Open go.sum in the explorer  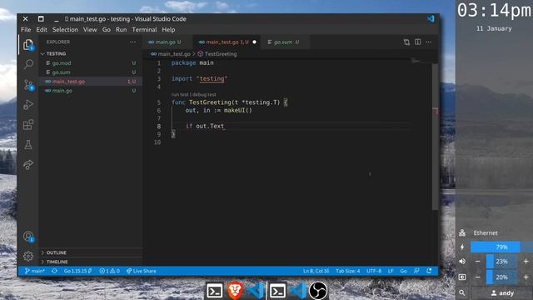click(90, 72)
